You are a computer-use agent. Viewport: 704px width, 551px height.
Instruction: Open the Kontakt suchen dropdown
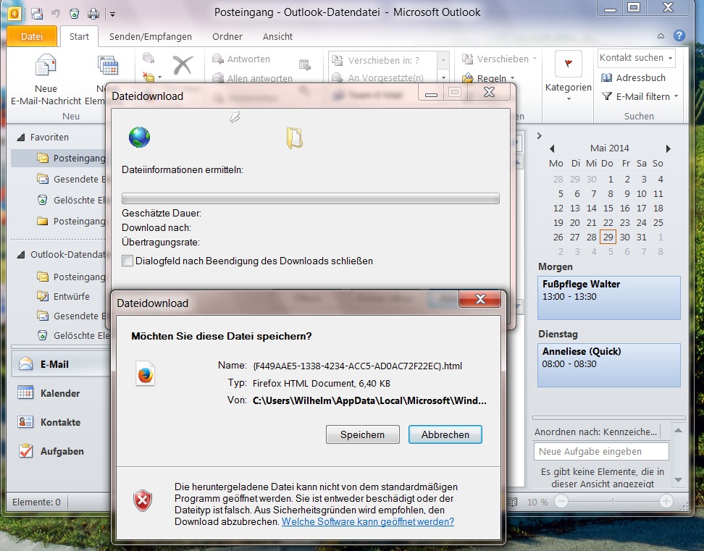click(671, 59)
